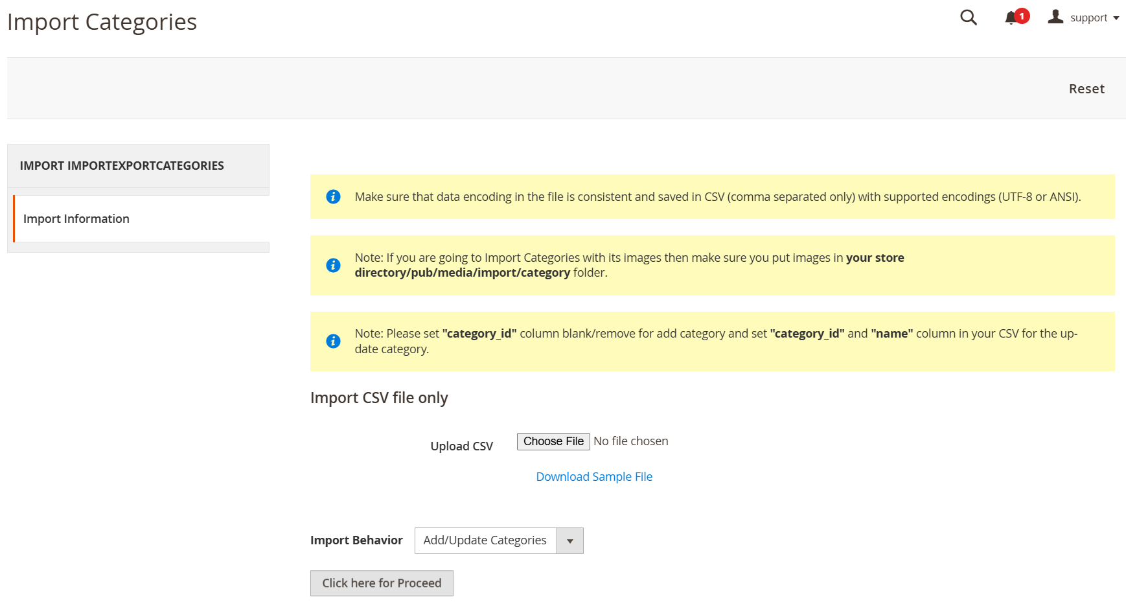This screenshot has height=602, width=1126.
Task: Open the Import Behavior dropdown
Action: tap(499, 540)
